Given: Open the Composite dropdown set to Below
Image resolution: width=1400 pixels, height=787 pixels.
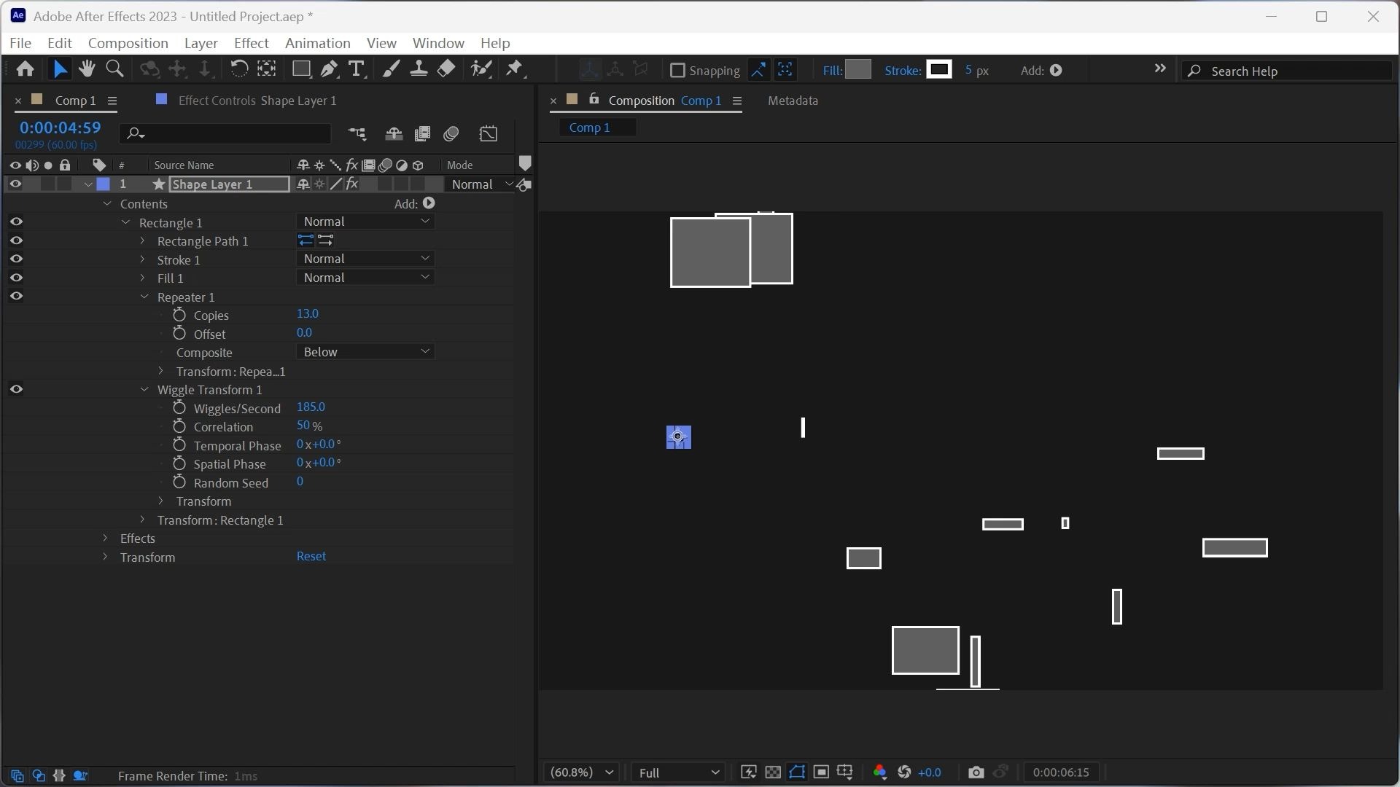Looking at the screenshot, I should [365, 352].
